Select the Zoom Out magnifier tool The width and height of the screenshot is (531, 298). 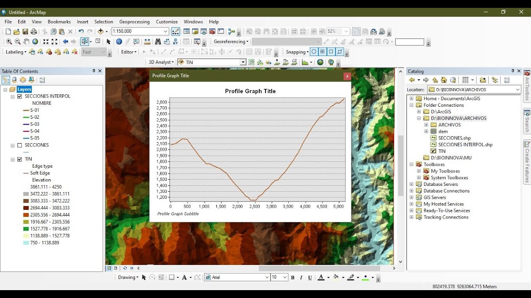18,42
